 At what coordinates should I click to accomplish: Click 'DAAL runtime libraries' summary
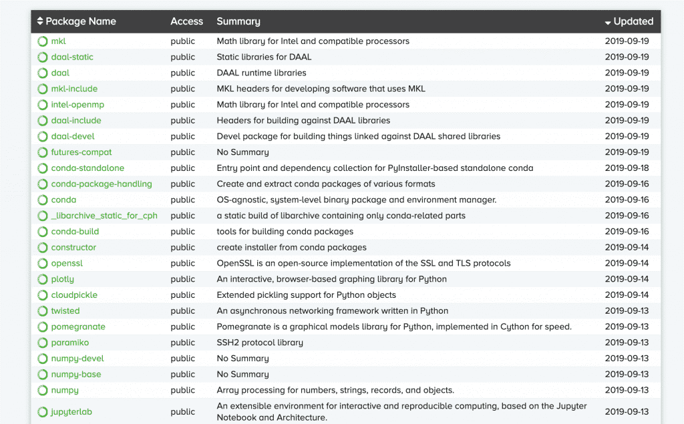coord(262,73)
